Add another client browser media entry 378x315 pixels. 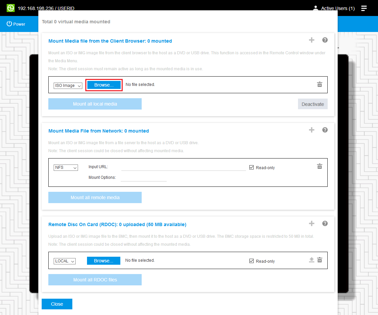pos(311,40)
